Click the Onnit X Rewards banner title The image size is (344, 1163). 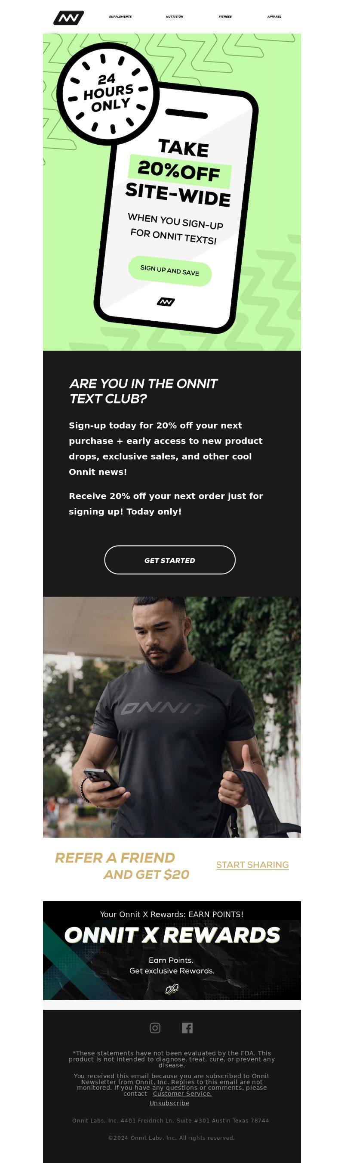[x=172, y=935]
